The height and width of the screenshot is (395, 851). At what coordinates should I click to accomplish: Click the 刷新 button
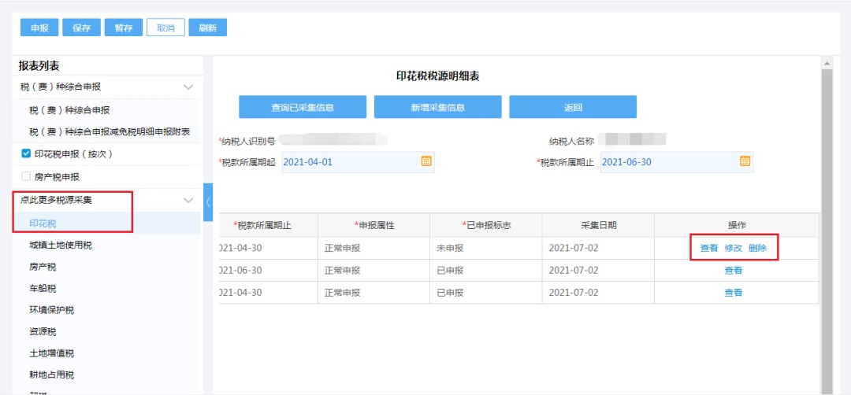coord(207,28)
